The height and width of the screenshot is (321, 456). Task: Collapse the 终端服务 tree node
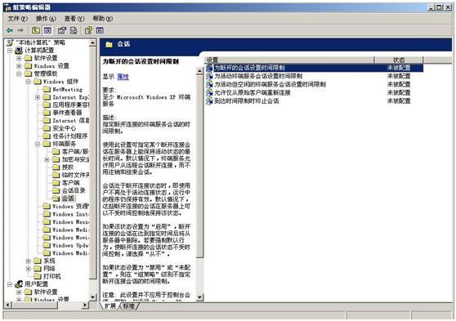[x=38, y=144]
